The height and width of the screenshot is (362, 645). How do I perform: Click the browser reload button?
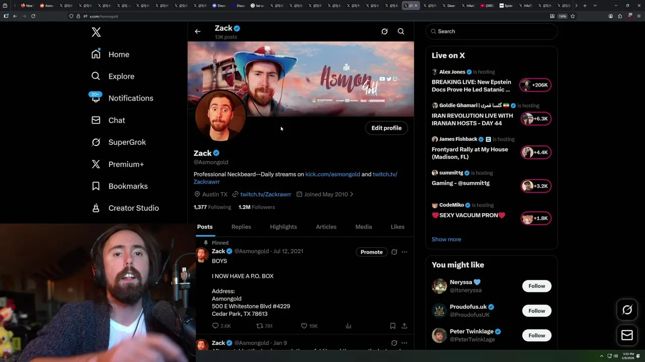33,16
